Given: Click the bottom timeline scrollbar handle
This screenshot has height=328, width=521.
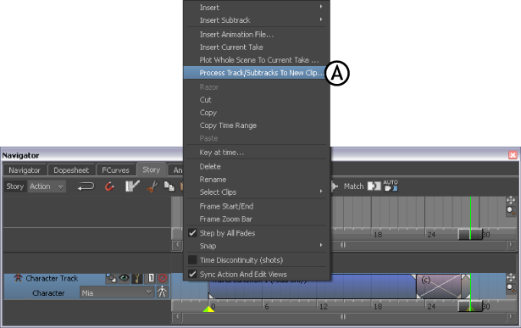Looking at the screenshot, I should coord(344,317).
